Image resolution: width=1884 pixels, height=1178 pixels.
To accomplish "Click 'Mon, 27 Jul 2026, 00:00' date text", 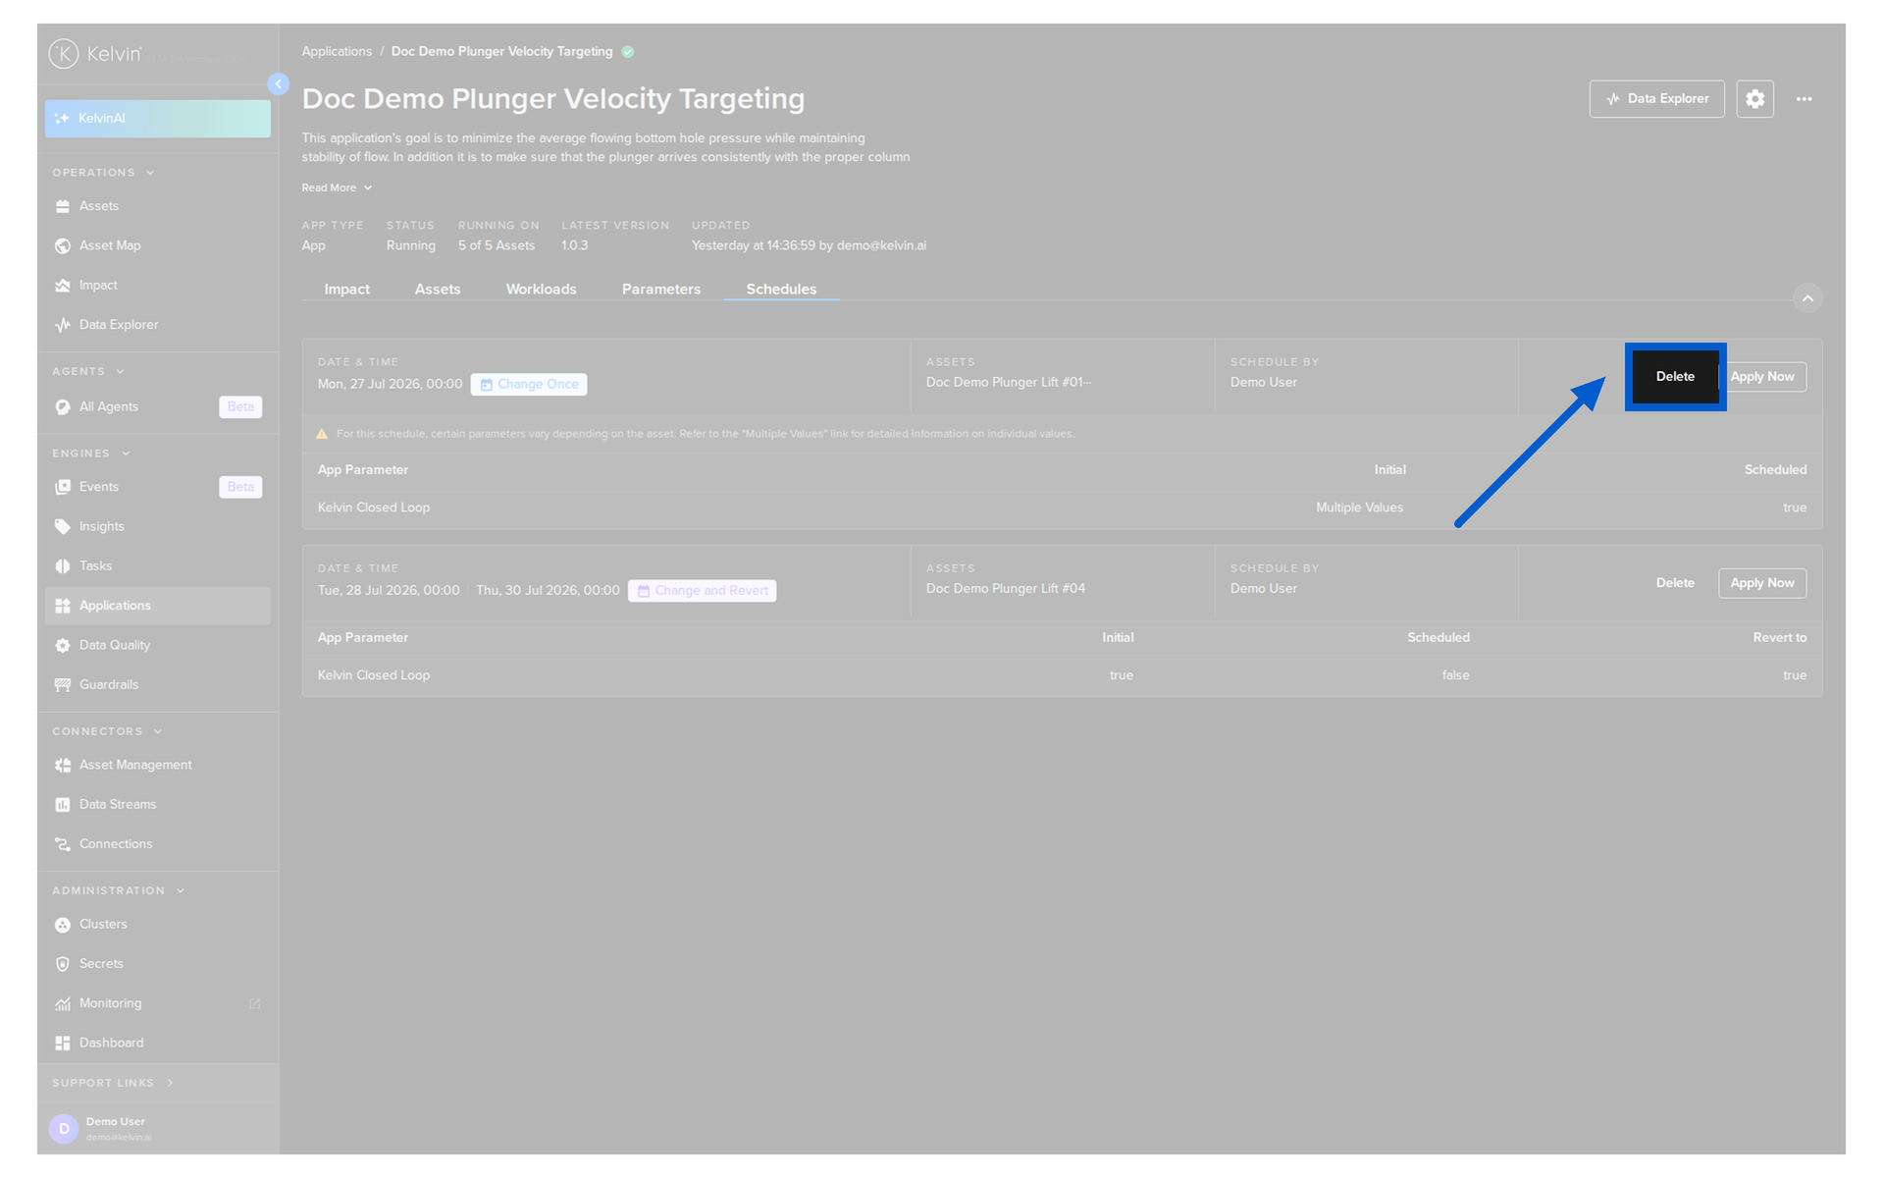I will 390,385.
